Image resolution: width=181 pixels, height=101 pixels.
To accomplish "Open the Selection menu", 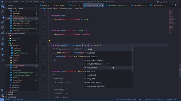I will pos(16,2).
